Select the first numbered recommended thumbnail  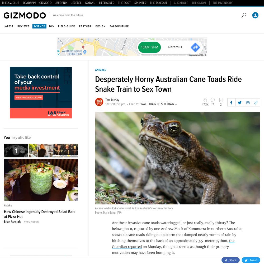16,150
